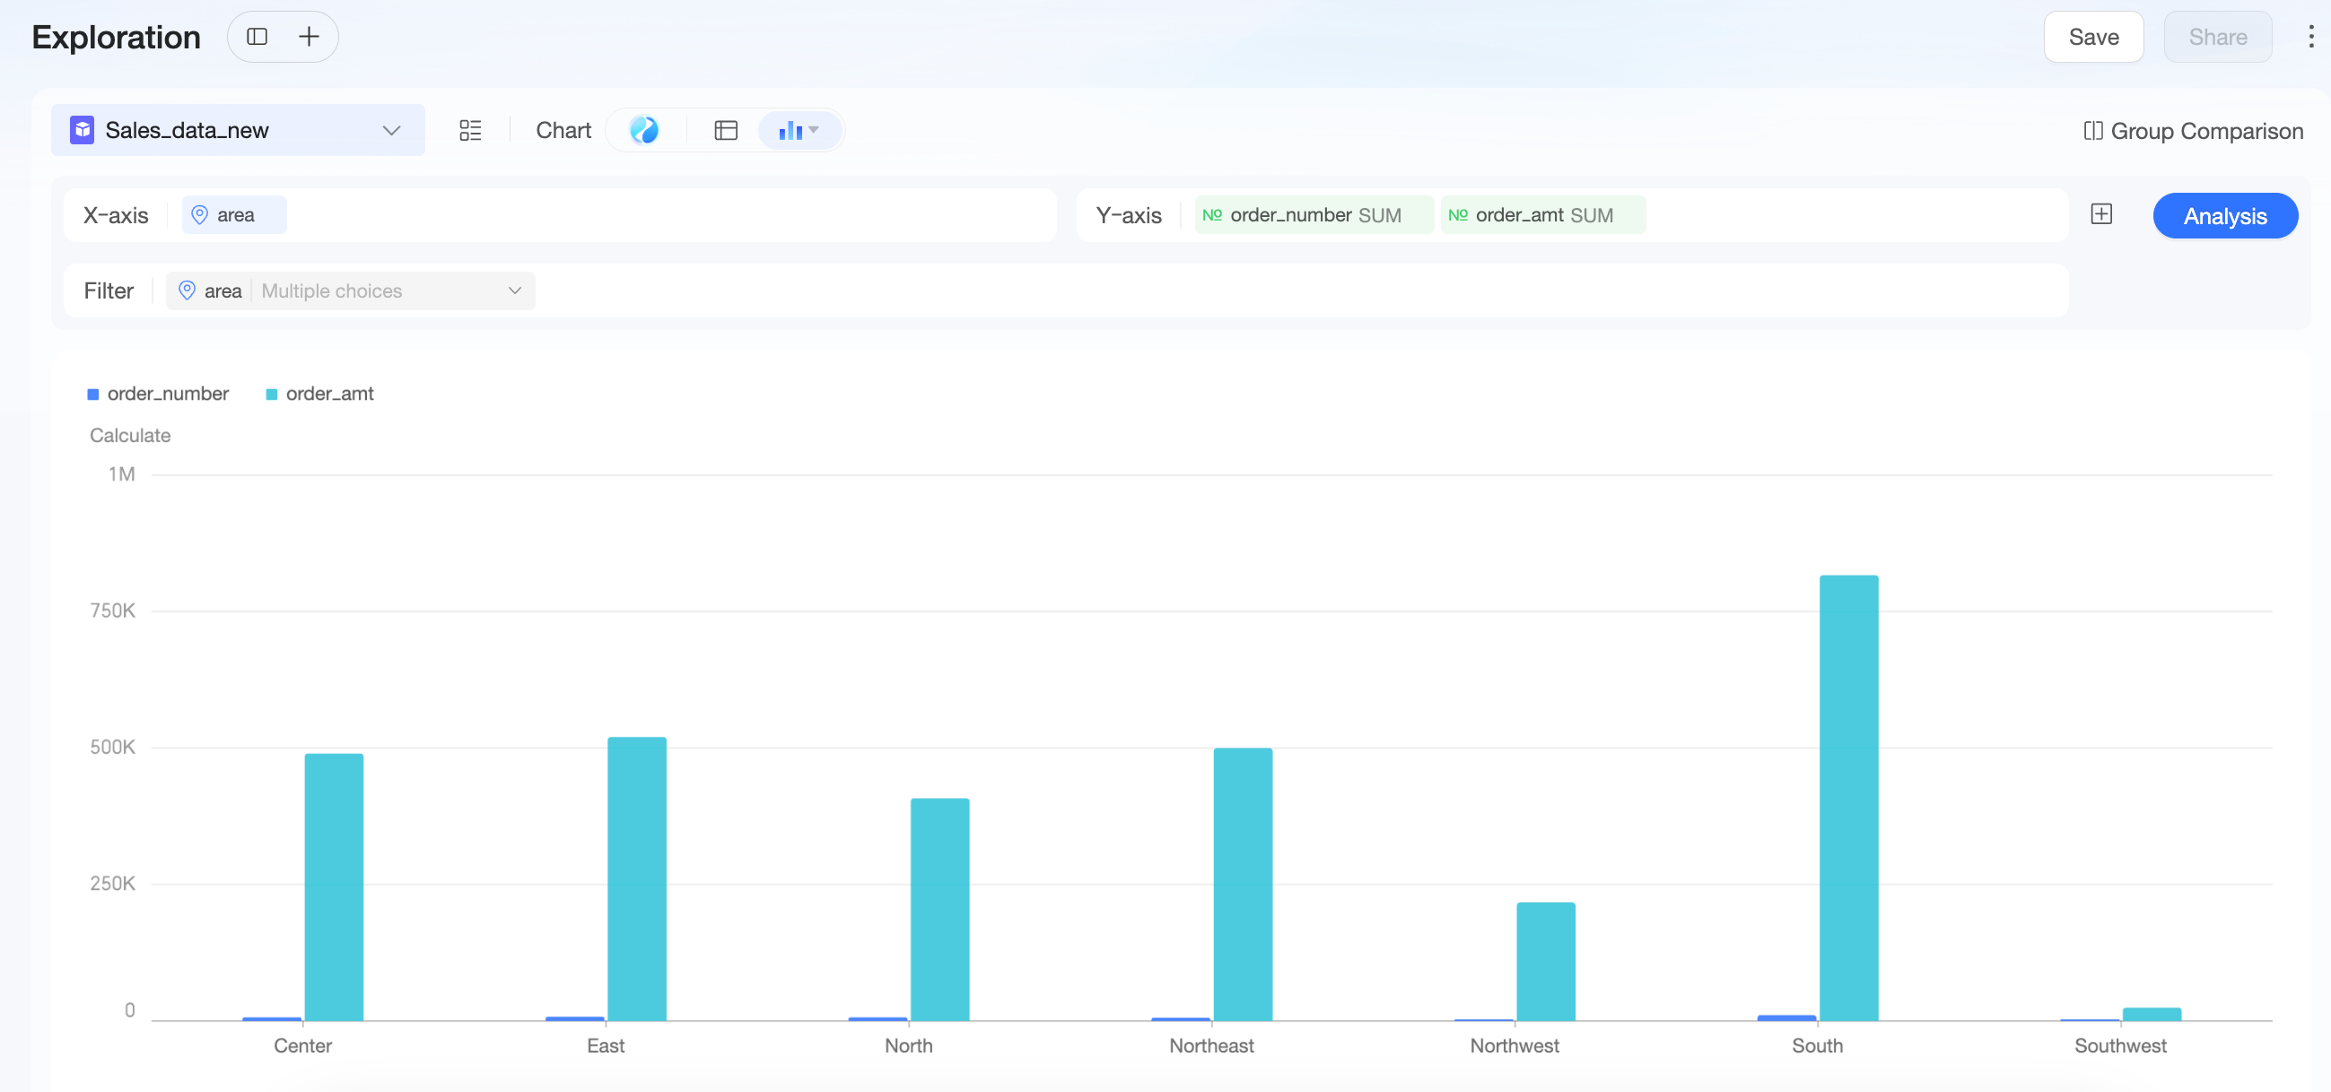This screenshot has height=1092, width=2331.
Task: Add a new exploration with plus icon
Action: (309, 37)
